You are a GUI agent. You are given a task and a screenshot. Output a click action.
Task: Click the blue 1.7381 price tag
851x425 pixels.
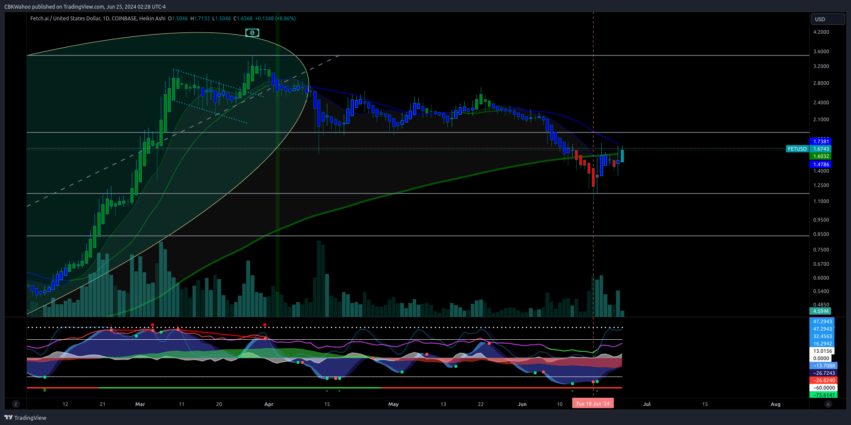[821, 142]
